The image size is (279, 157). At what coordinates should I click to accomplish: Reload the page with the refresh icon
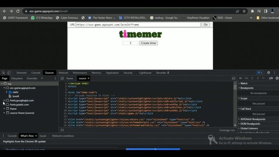[18, 11]
